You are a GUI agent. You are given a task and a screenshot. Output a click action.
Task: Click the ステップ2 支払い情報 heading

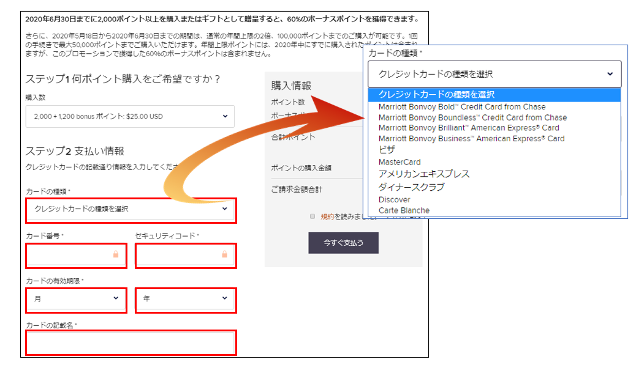click(75, 152)
